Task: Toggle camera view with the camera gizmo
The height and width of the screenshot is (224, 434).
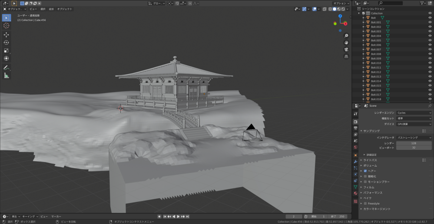Action: coord(346,49)
